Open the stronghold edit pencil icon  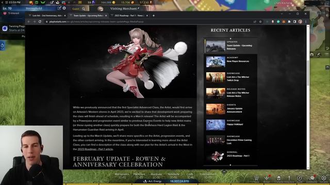tap(59, 8)
